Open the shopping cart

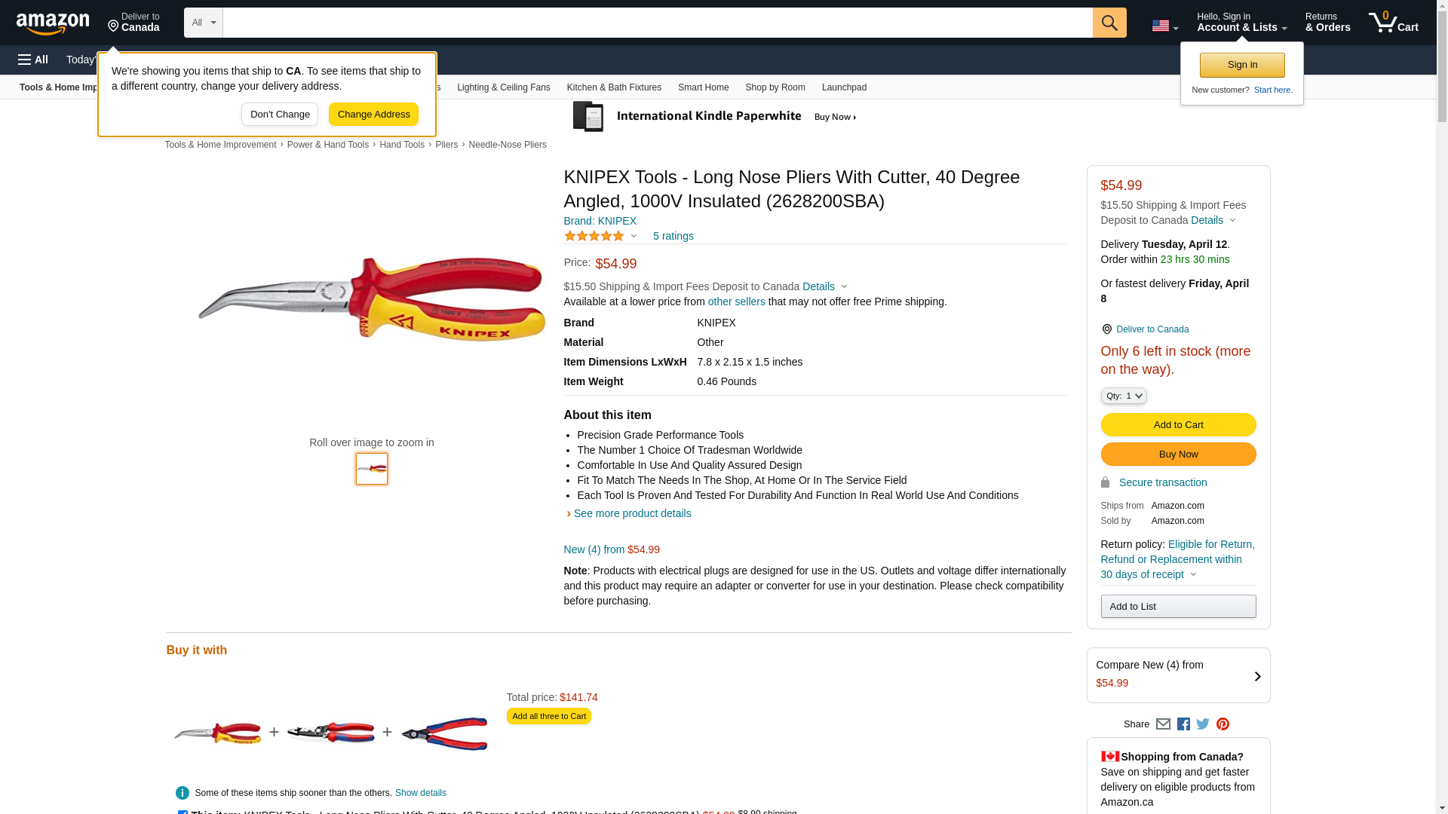(1393, 23)
